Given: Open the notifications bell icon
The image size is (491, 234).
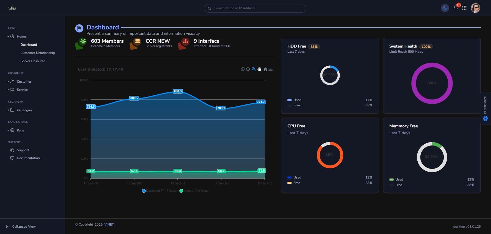Looking at the screenshot, I should click(456, 8).
